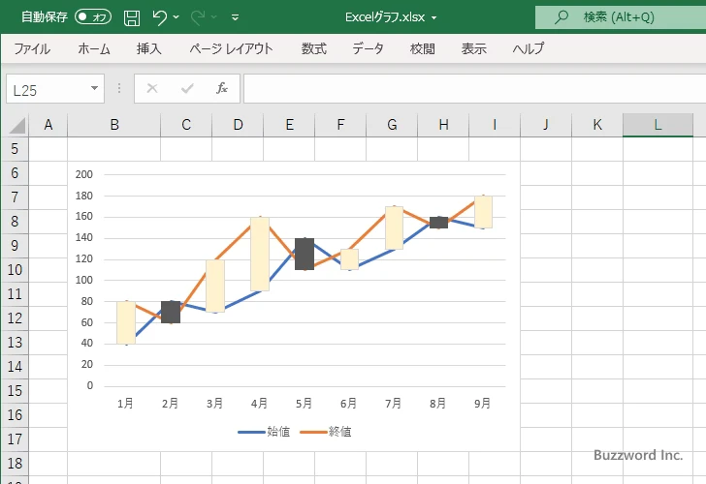This screenshot has width=706, height=484.
Task: Select column A header
Action: point(48,125)
